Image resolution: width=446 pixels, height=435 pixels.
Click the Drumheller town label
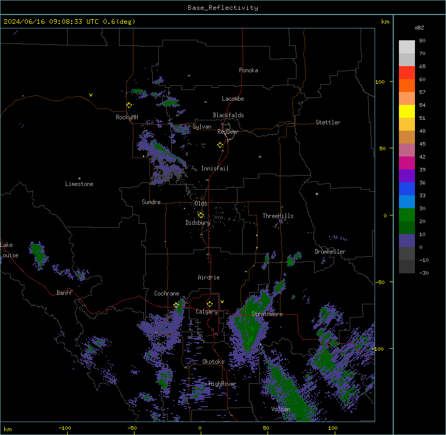[x=330, y=252]
